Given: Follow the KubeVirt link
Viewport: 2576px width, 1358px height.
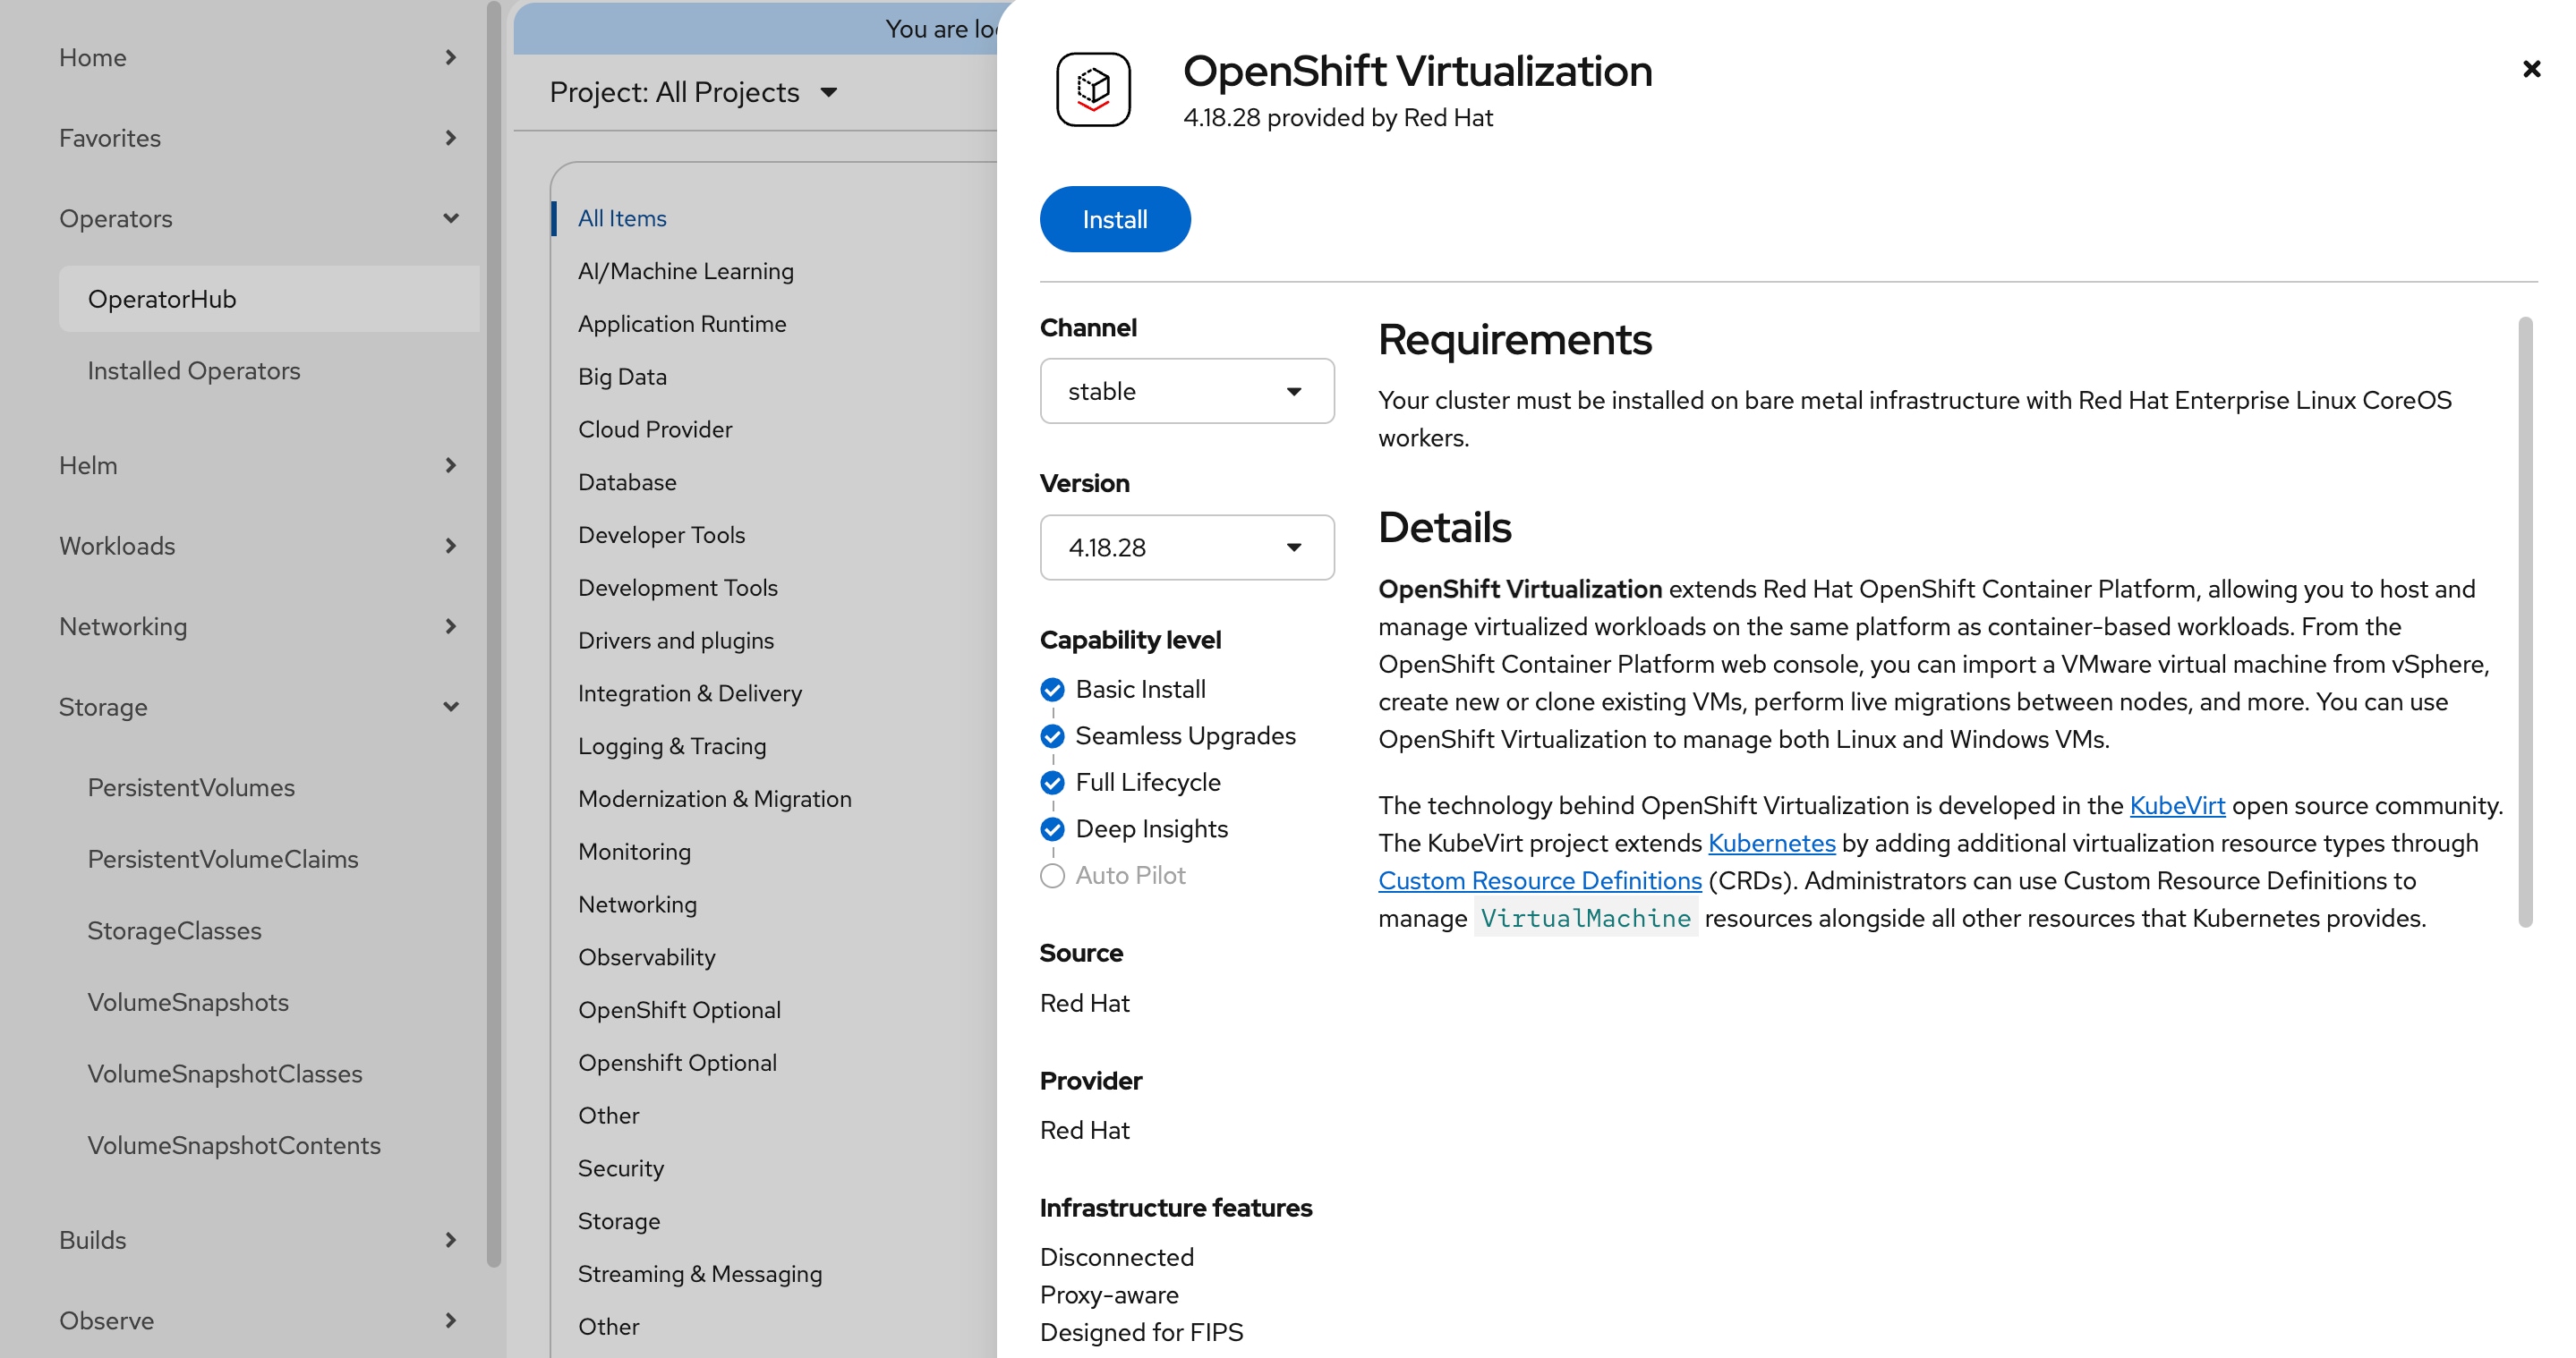Looking at the screenshot, I should [x=2177, y=805].
